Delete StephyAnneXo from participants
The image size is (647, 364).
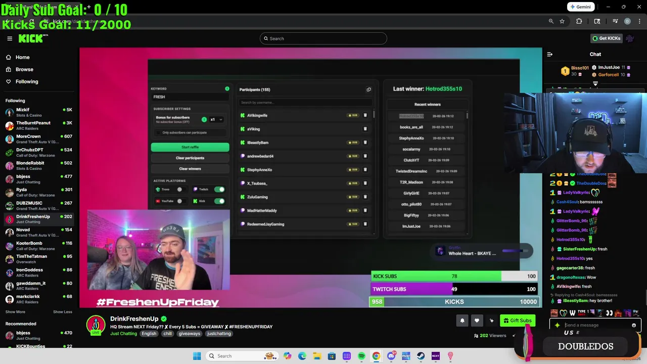[365, 170]
